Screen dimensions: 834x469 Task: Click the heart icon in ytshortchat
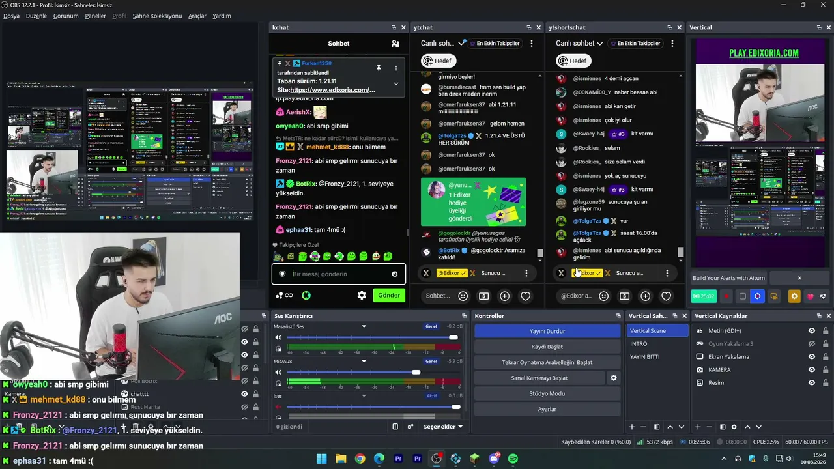[x=667, y=296]
